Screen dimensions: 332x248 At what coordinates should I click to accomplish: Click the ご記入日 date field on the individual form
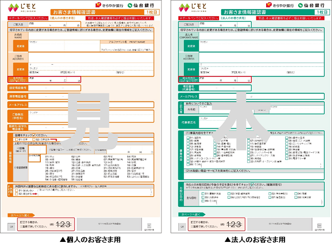54,24
